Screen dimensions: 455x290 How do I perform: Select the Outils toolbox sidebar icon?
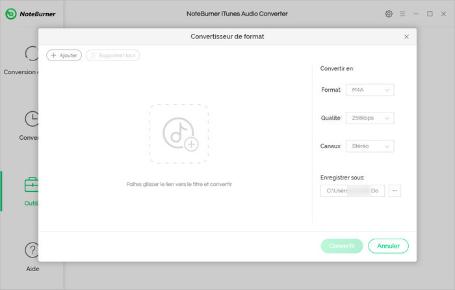31,184
